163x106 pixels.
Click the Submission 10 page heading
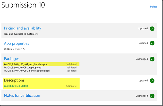tap(23, 5)
